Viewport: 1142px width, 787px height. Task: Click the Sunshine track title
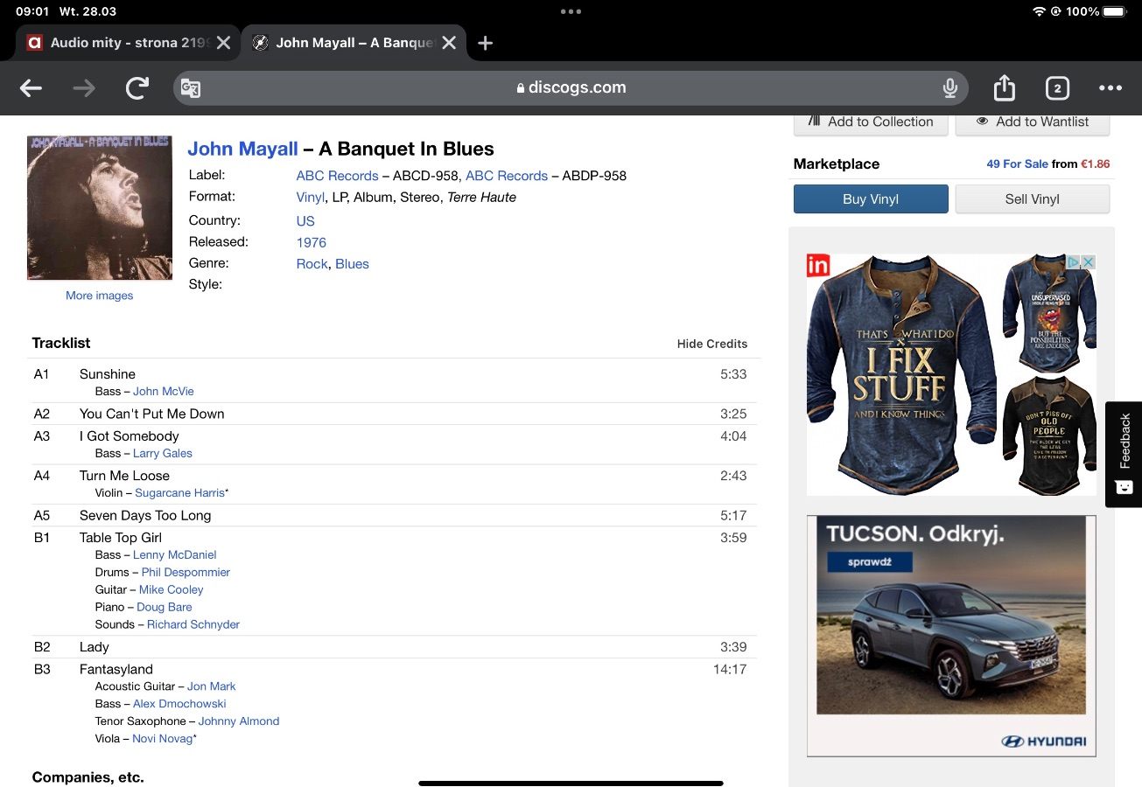(x=108, y=374)
